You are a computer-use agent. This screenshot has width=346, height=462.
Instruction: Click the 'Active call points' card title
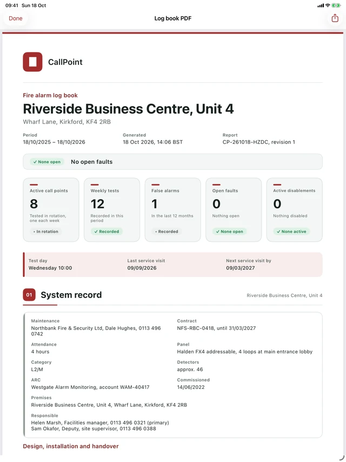click(49, 190)
